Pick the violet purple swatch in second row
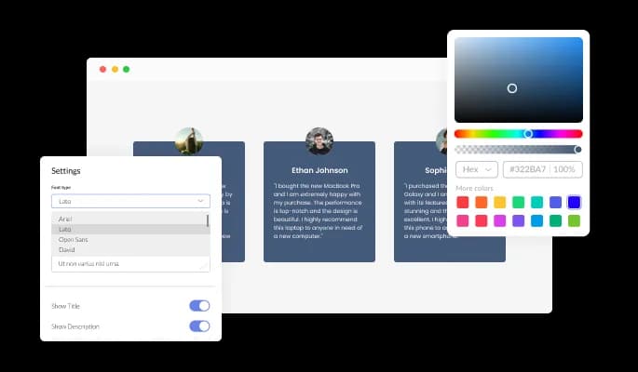This screenshot has height=372, width=638. (x=519, y=220)
